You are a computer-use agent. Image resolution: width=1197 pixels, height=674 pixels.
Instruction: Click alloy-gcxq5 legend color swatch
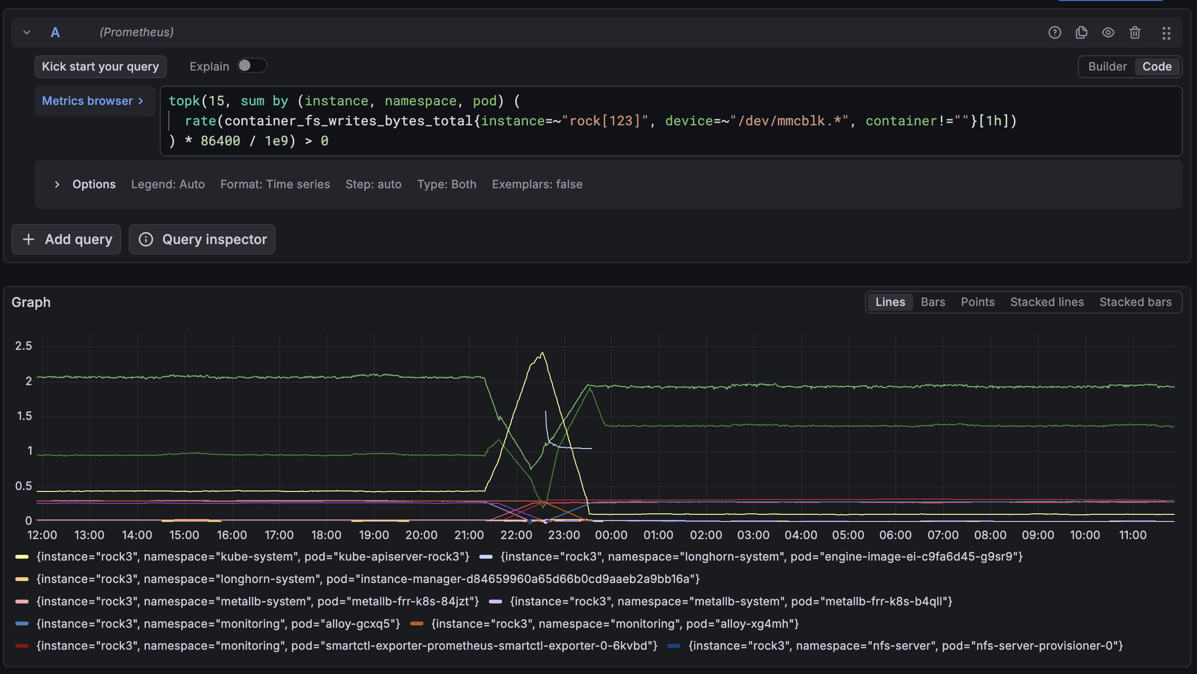point(22,623)
